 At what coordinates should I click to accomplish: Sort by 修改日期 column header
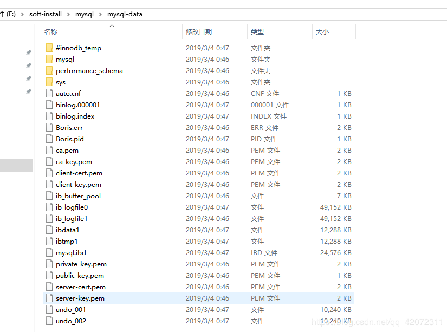coord(199,32)
